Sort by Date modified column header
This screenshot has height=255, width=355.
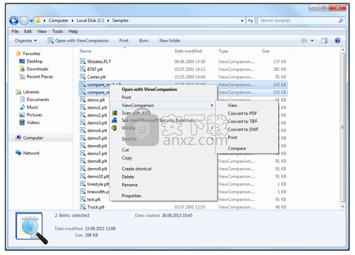[x=188, y=51]
